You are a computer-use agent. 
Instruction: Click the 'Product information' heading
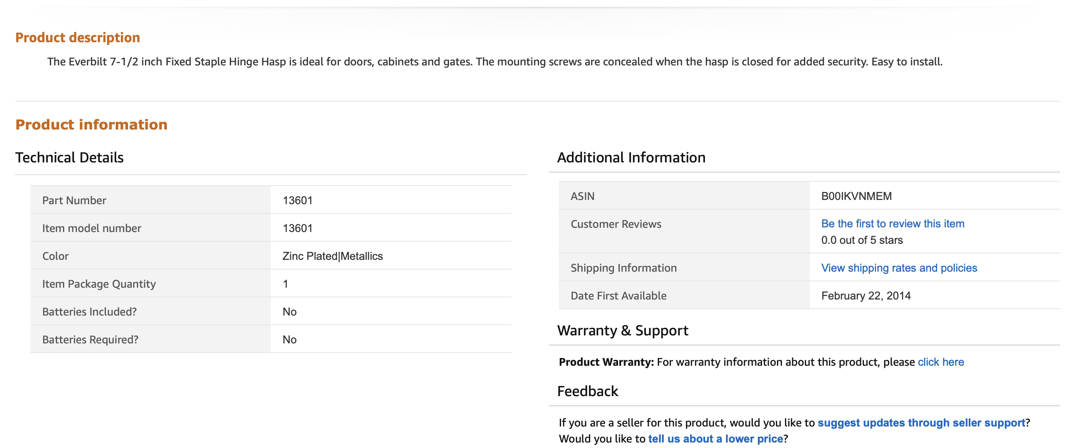(x=91, y=124)
